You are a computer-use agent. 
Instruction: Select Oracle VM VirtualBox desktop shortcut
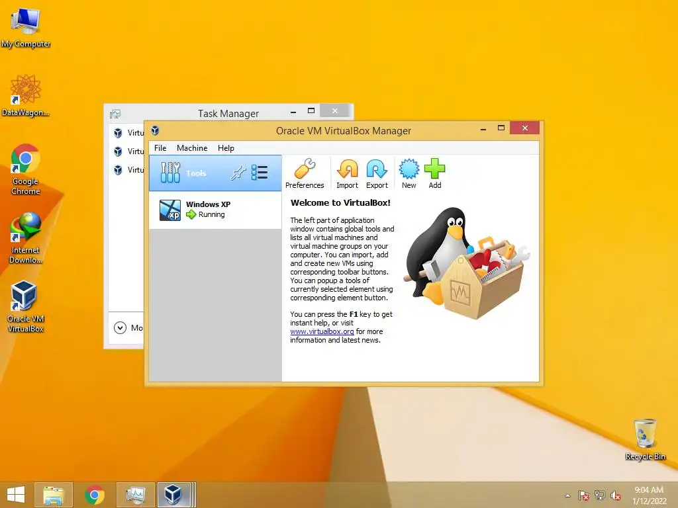(26, 307)
